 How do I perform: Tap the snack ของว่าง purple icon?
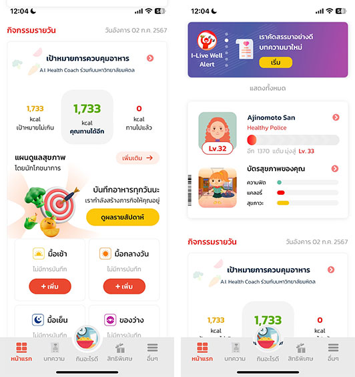click(110, 320)
